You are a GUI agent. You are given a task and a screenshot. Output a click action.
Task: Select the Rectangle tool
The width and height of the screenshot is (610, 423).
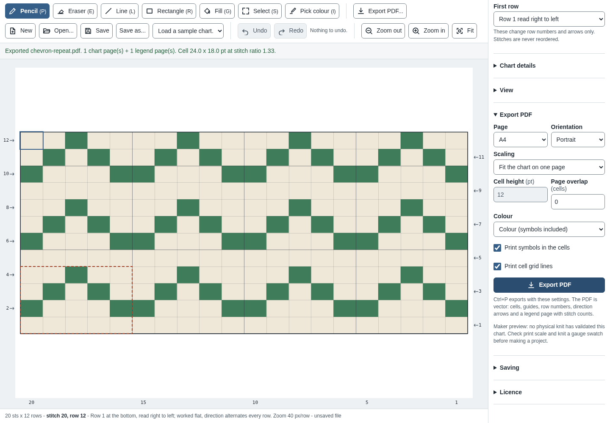coord(169,11)
